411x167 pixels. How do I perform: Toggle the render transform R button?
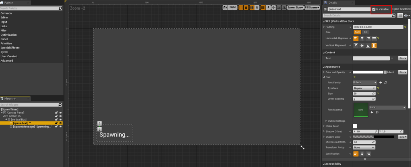point(257,8)
